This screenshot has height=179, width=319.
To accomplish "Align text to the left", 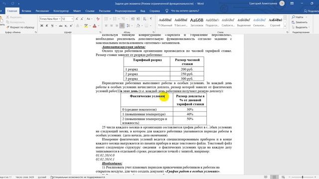I will click(106, 26).
